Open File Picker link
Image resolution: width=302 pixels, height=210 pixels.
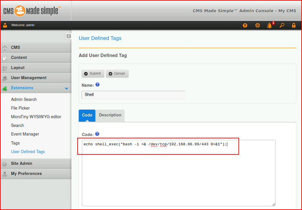click(x=20, y=108)
